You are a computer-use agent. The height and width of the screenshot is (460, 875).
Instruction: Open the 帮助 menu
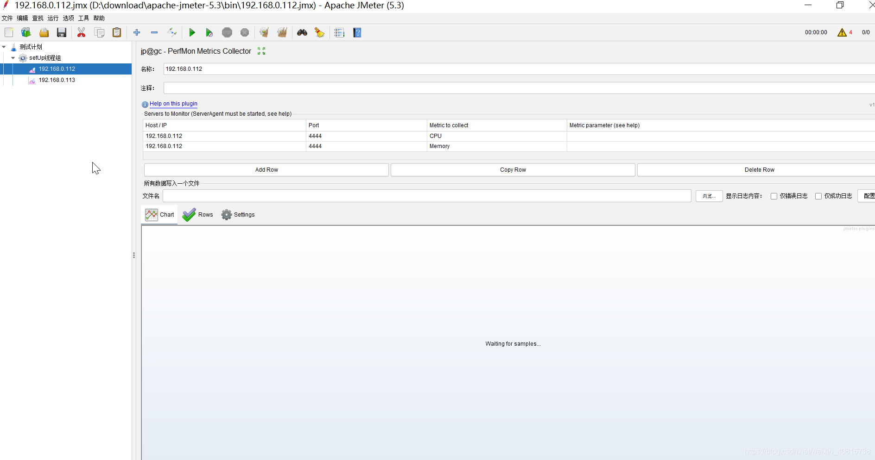[x=99, y=18]
